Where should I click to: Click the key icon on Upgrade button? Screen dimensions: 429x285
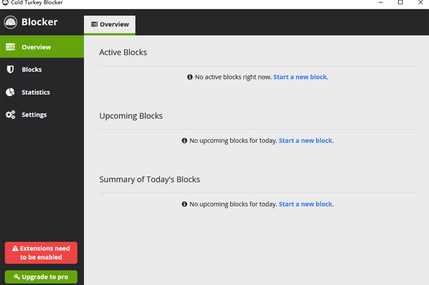click(17, 277)
